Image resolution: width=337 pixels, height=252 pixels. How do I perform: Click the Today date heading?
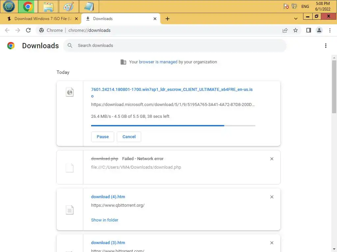(63, 73)
